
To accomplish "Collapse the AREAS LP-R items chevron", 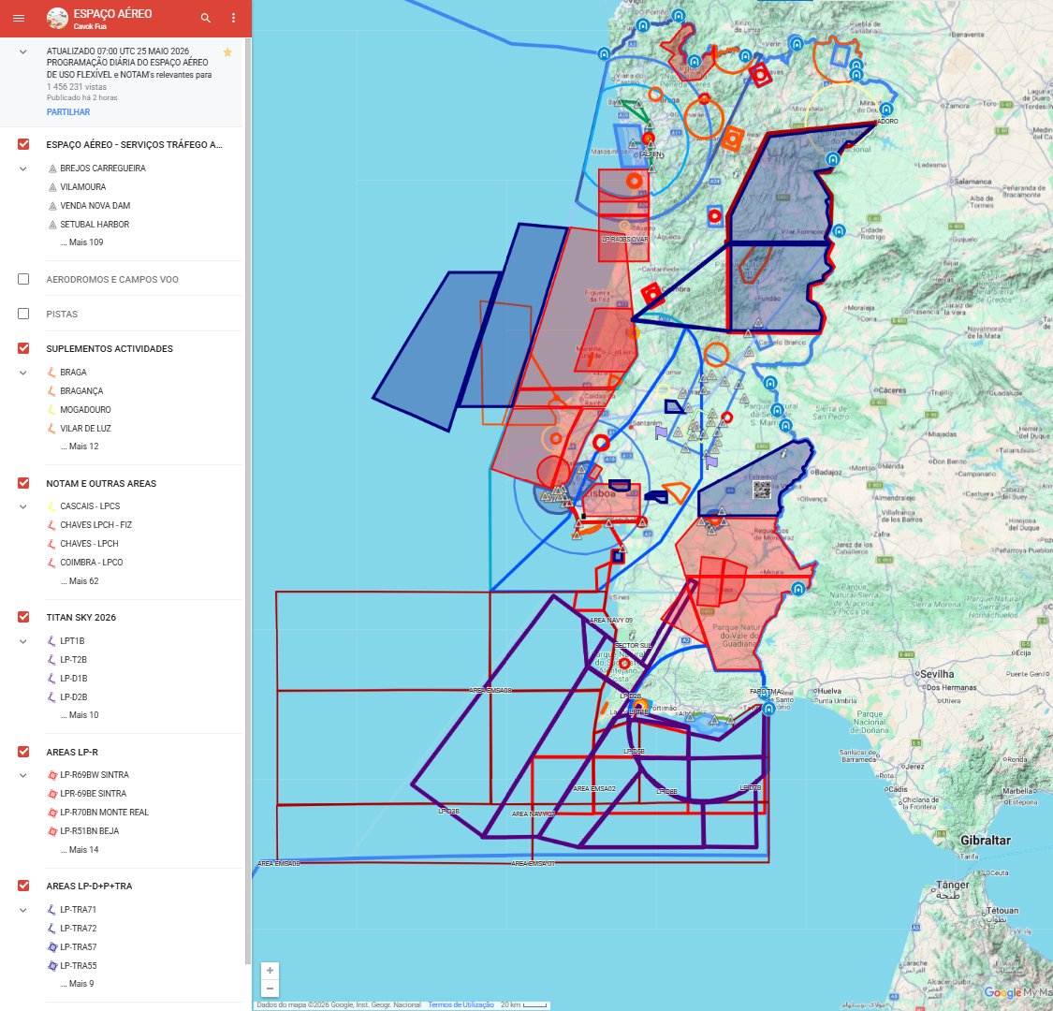I will [x=22, y=775].
